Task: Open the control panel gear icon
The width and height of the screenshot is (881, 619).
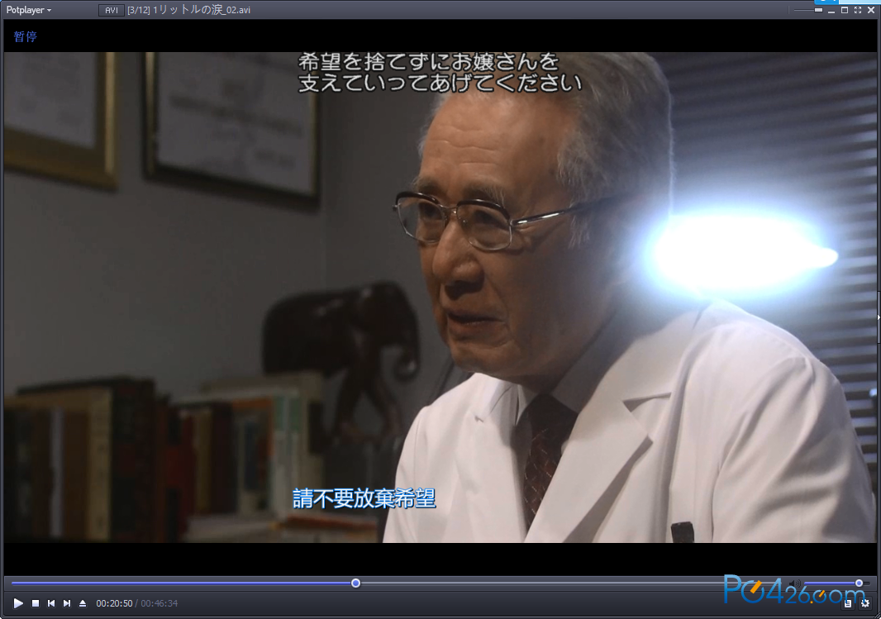Action: [x=865, y=603]
